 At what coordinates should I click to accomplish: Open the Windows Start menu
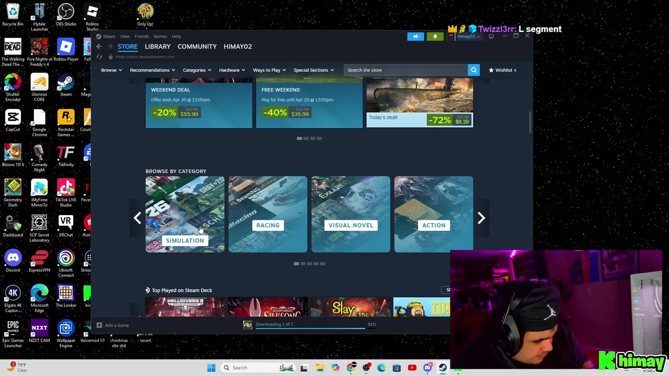click(211, 368)
